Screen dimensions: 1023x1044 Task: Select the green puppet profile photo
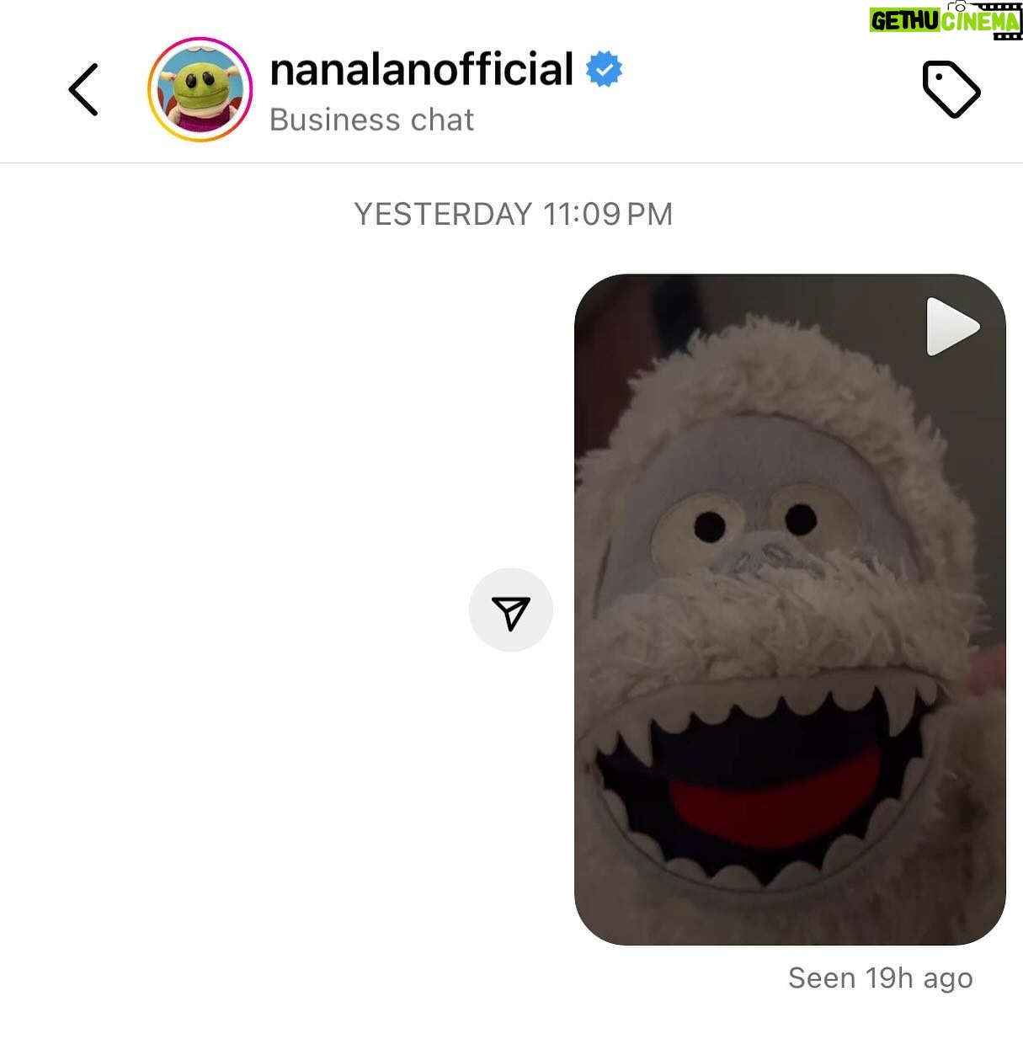(x=200, y=89)
